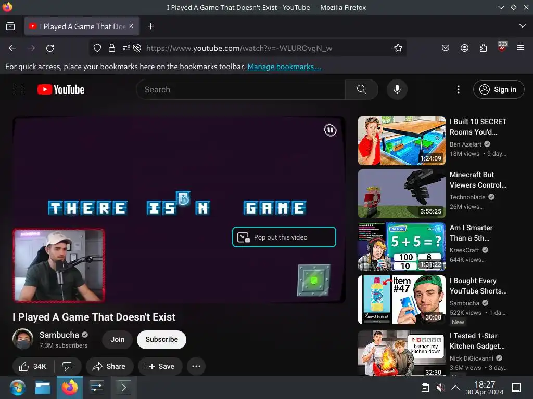Pop out this video into picture-in-picture
Screen dimensions: 533x399
[x=284, y=237]
